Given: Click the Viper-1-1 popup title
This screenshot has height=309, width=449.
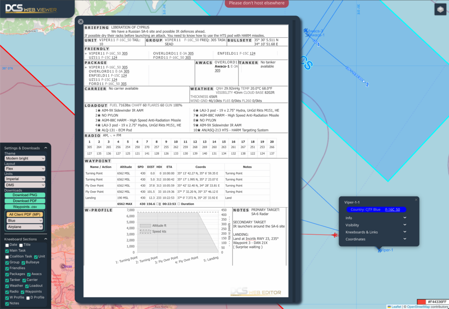Looking at the screenshot, I should (352, 202).
